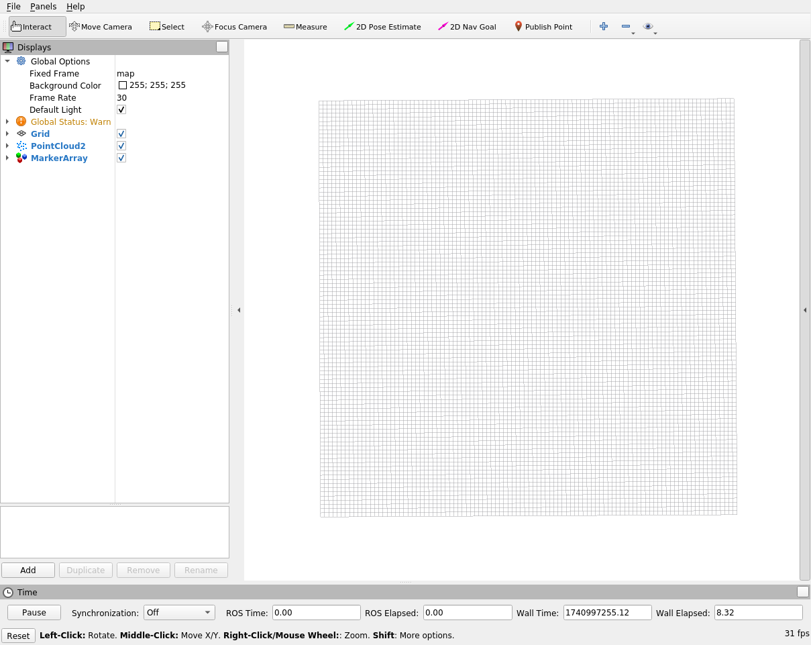811x645 pixels.
Task: Select the Frame Rate property label
Action: (53, 97)
